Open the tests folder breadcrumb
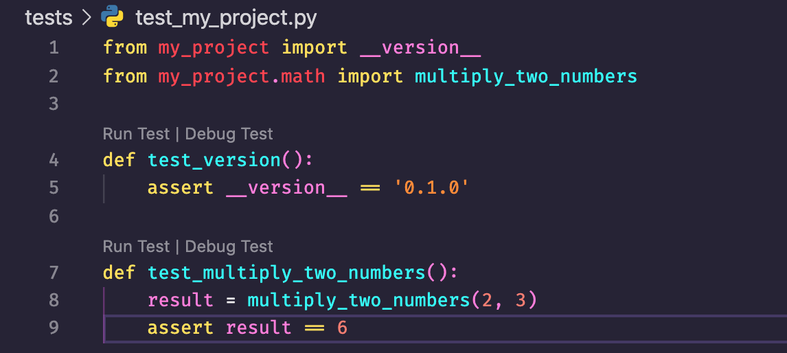This screenshot has width=787, height=353. coord(49,19)
